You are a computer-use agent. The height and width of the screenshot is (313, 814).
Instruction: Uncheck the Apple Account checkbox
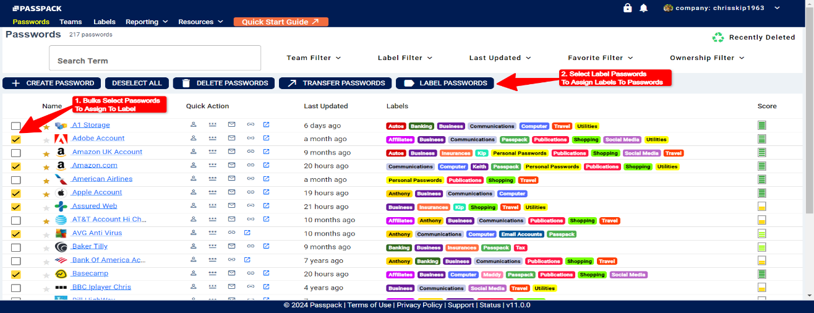tap(16, 194)
